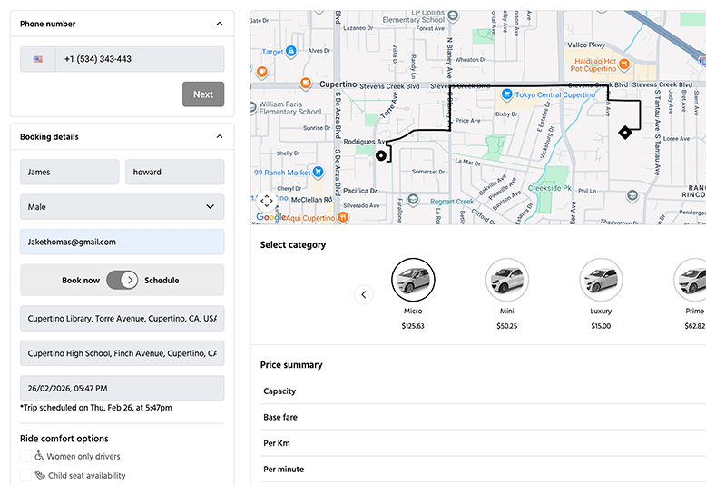Screen dimensions: 706x485
Task: Select the Prime car category
Action: [x=691, y=280]
